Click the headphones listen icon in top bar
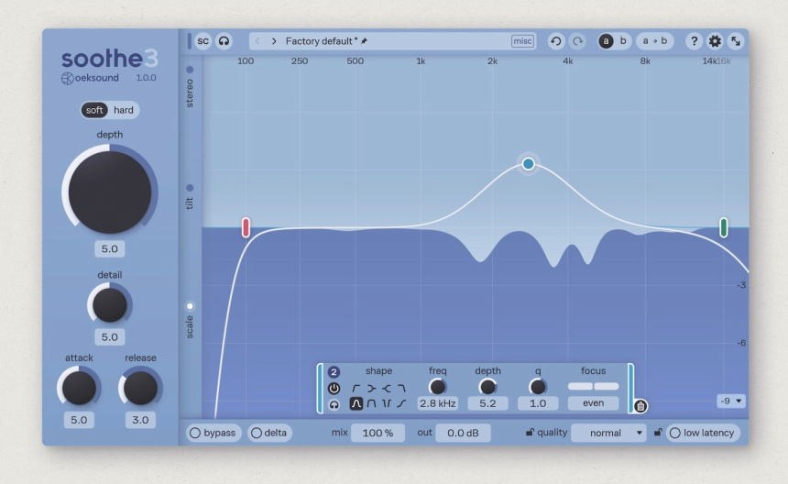788x484 pixels. click(224, 41)
